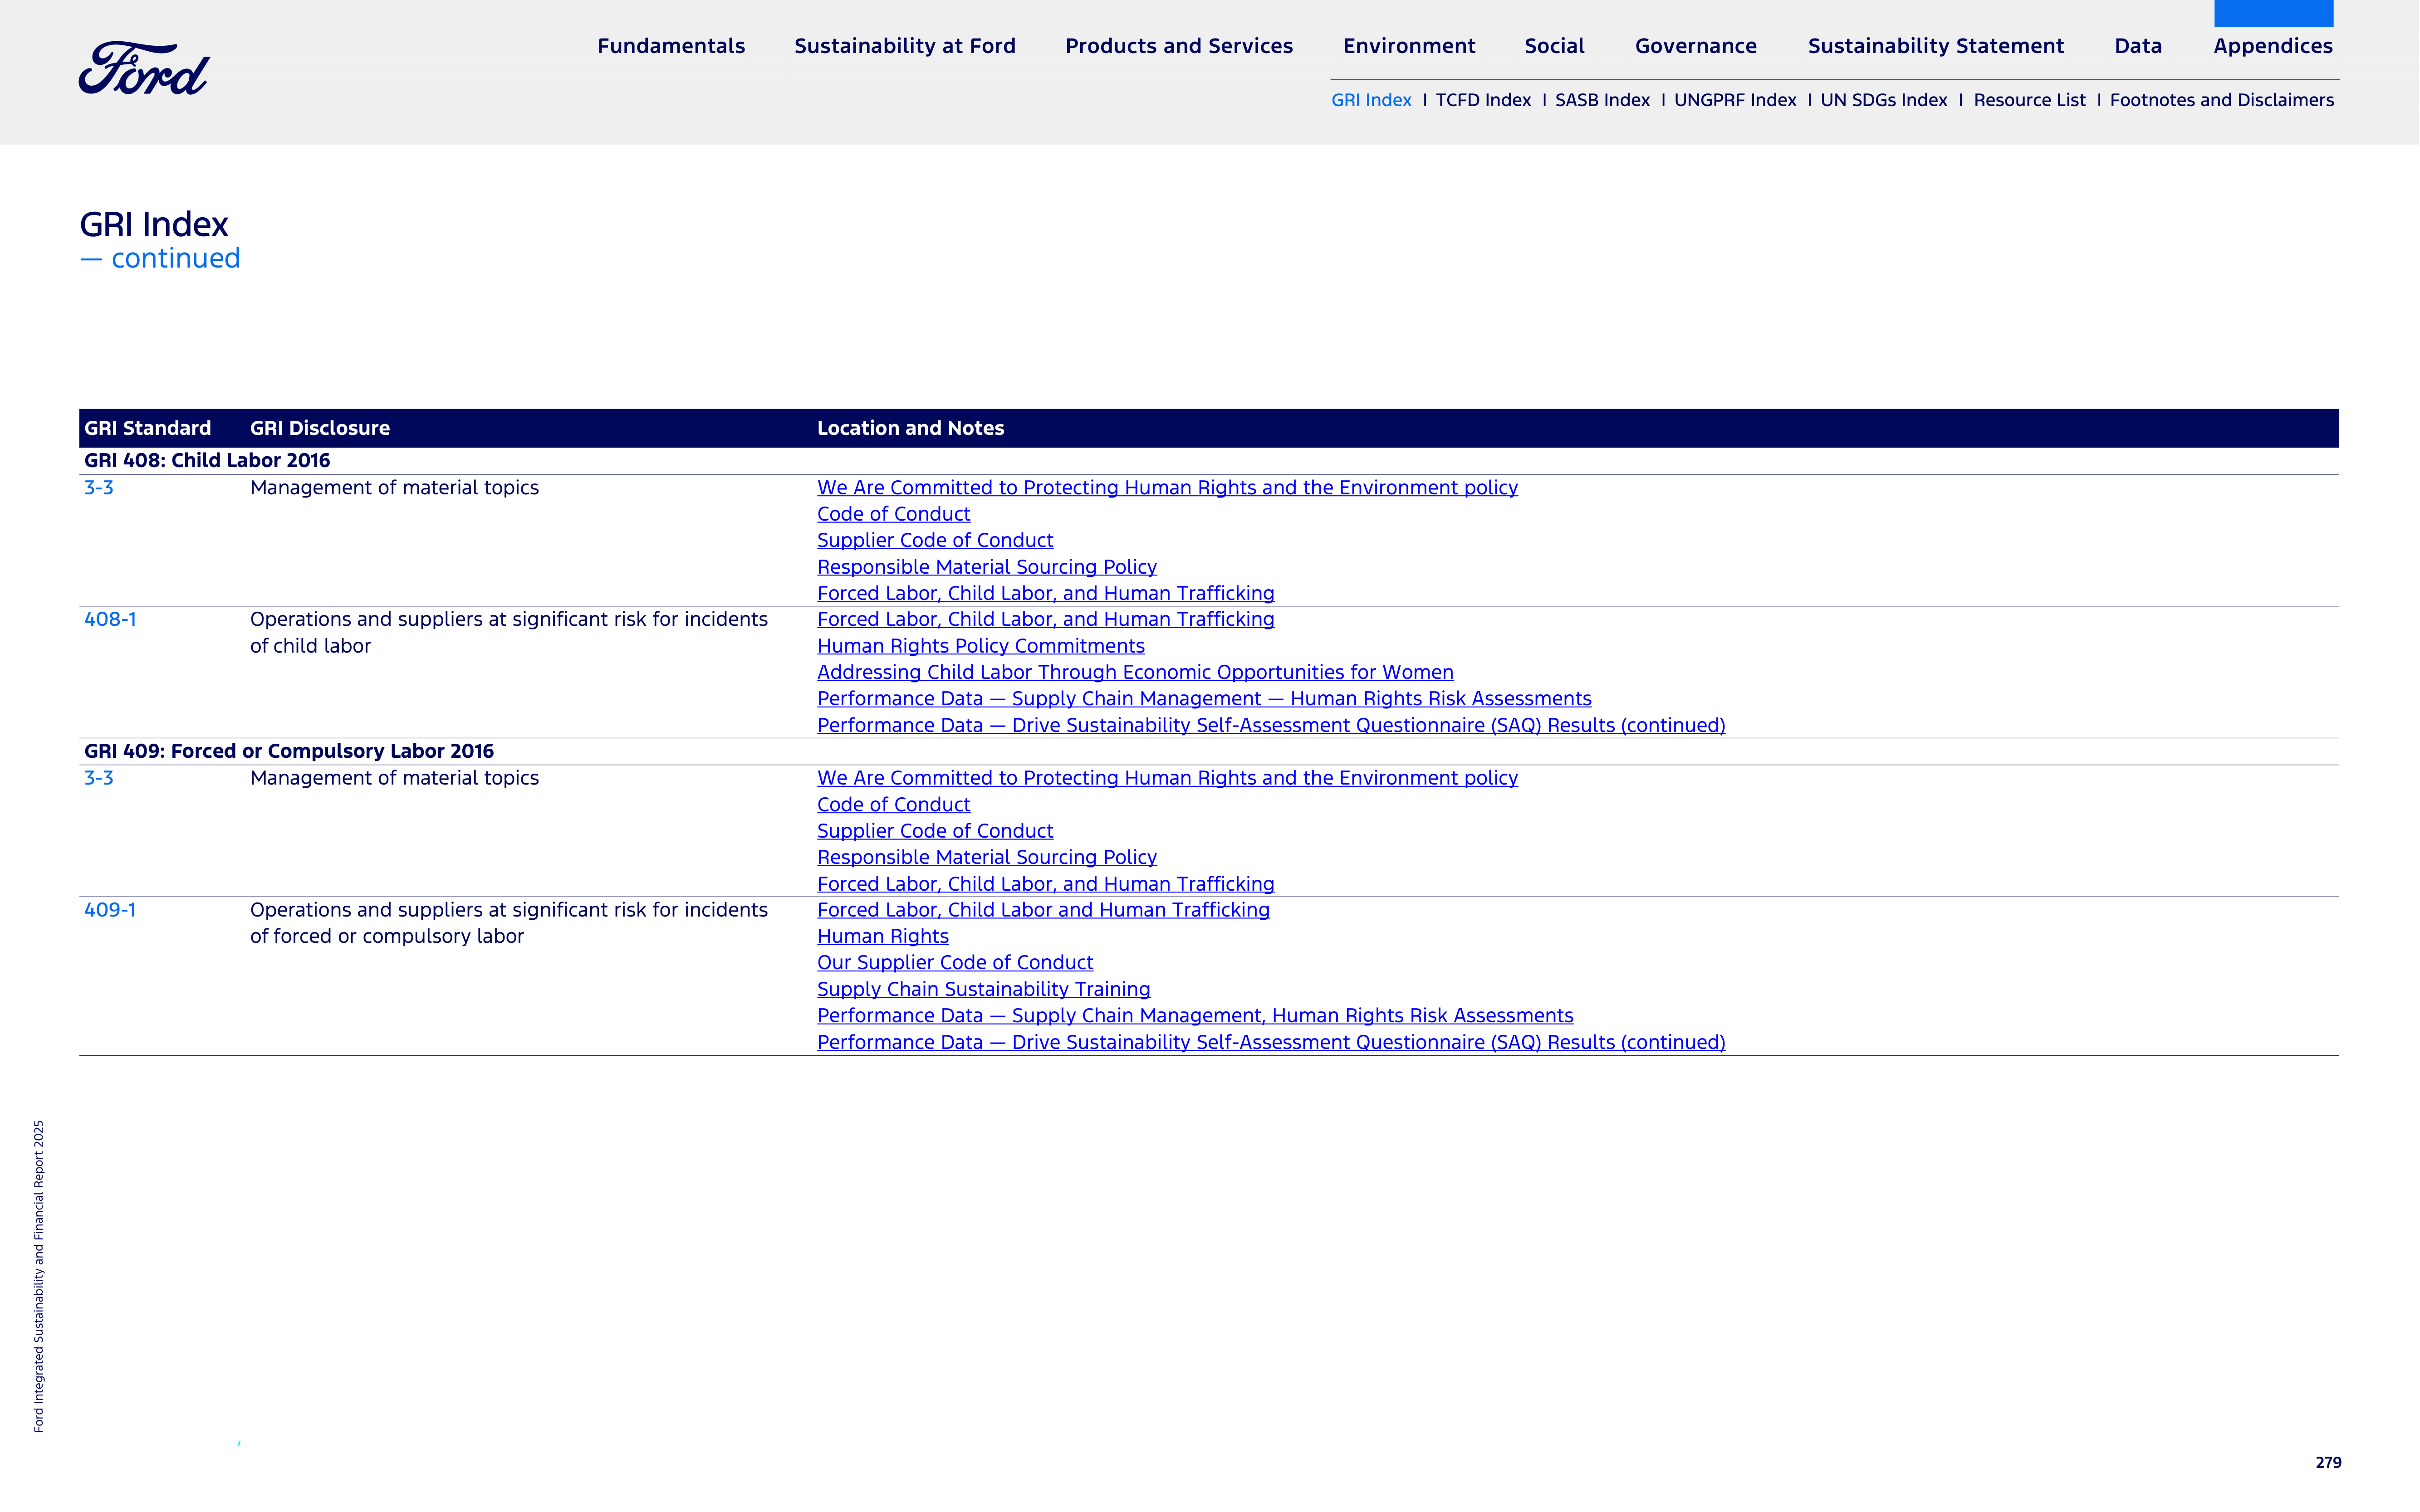This screenshot has width=2420, height=1512.
Task: Open Products and Services menu
Action: [1179, 46]
